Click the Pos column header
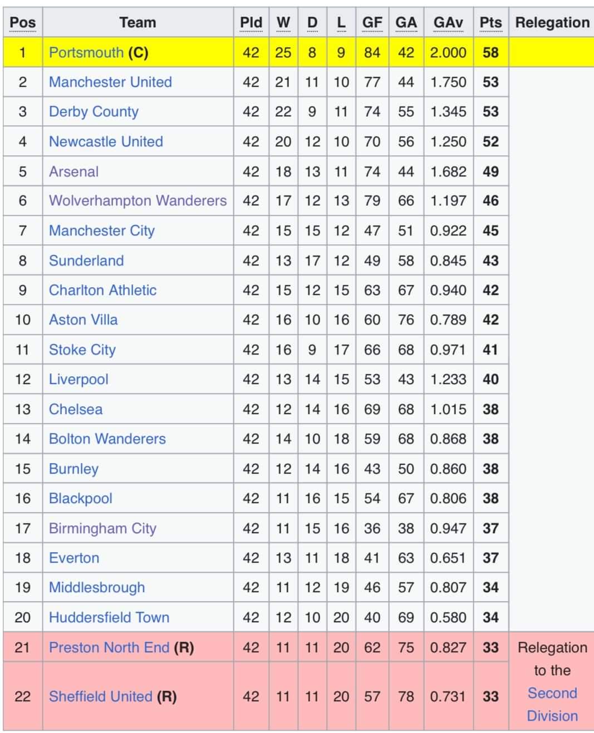 [x=23, y=23]
